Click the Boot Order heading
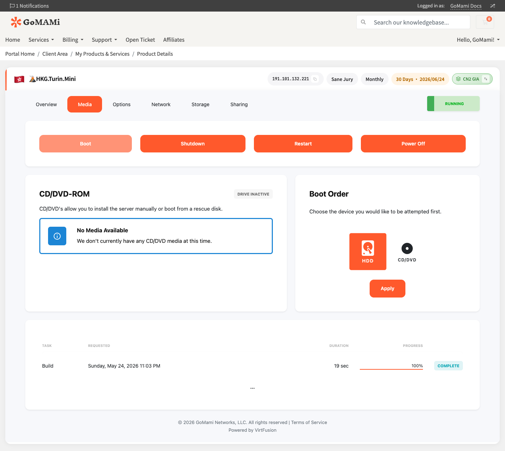 pyautogui.click(x=329, y=194)
